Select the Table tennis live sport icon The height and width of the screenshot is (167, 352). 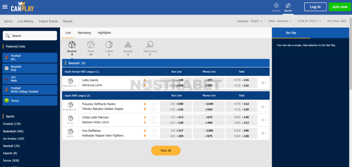(150, 44)
